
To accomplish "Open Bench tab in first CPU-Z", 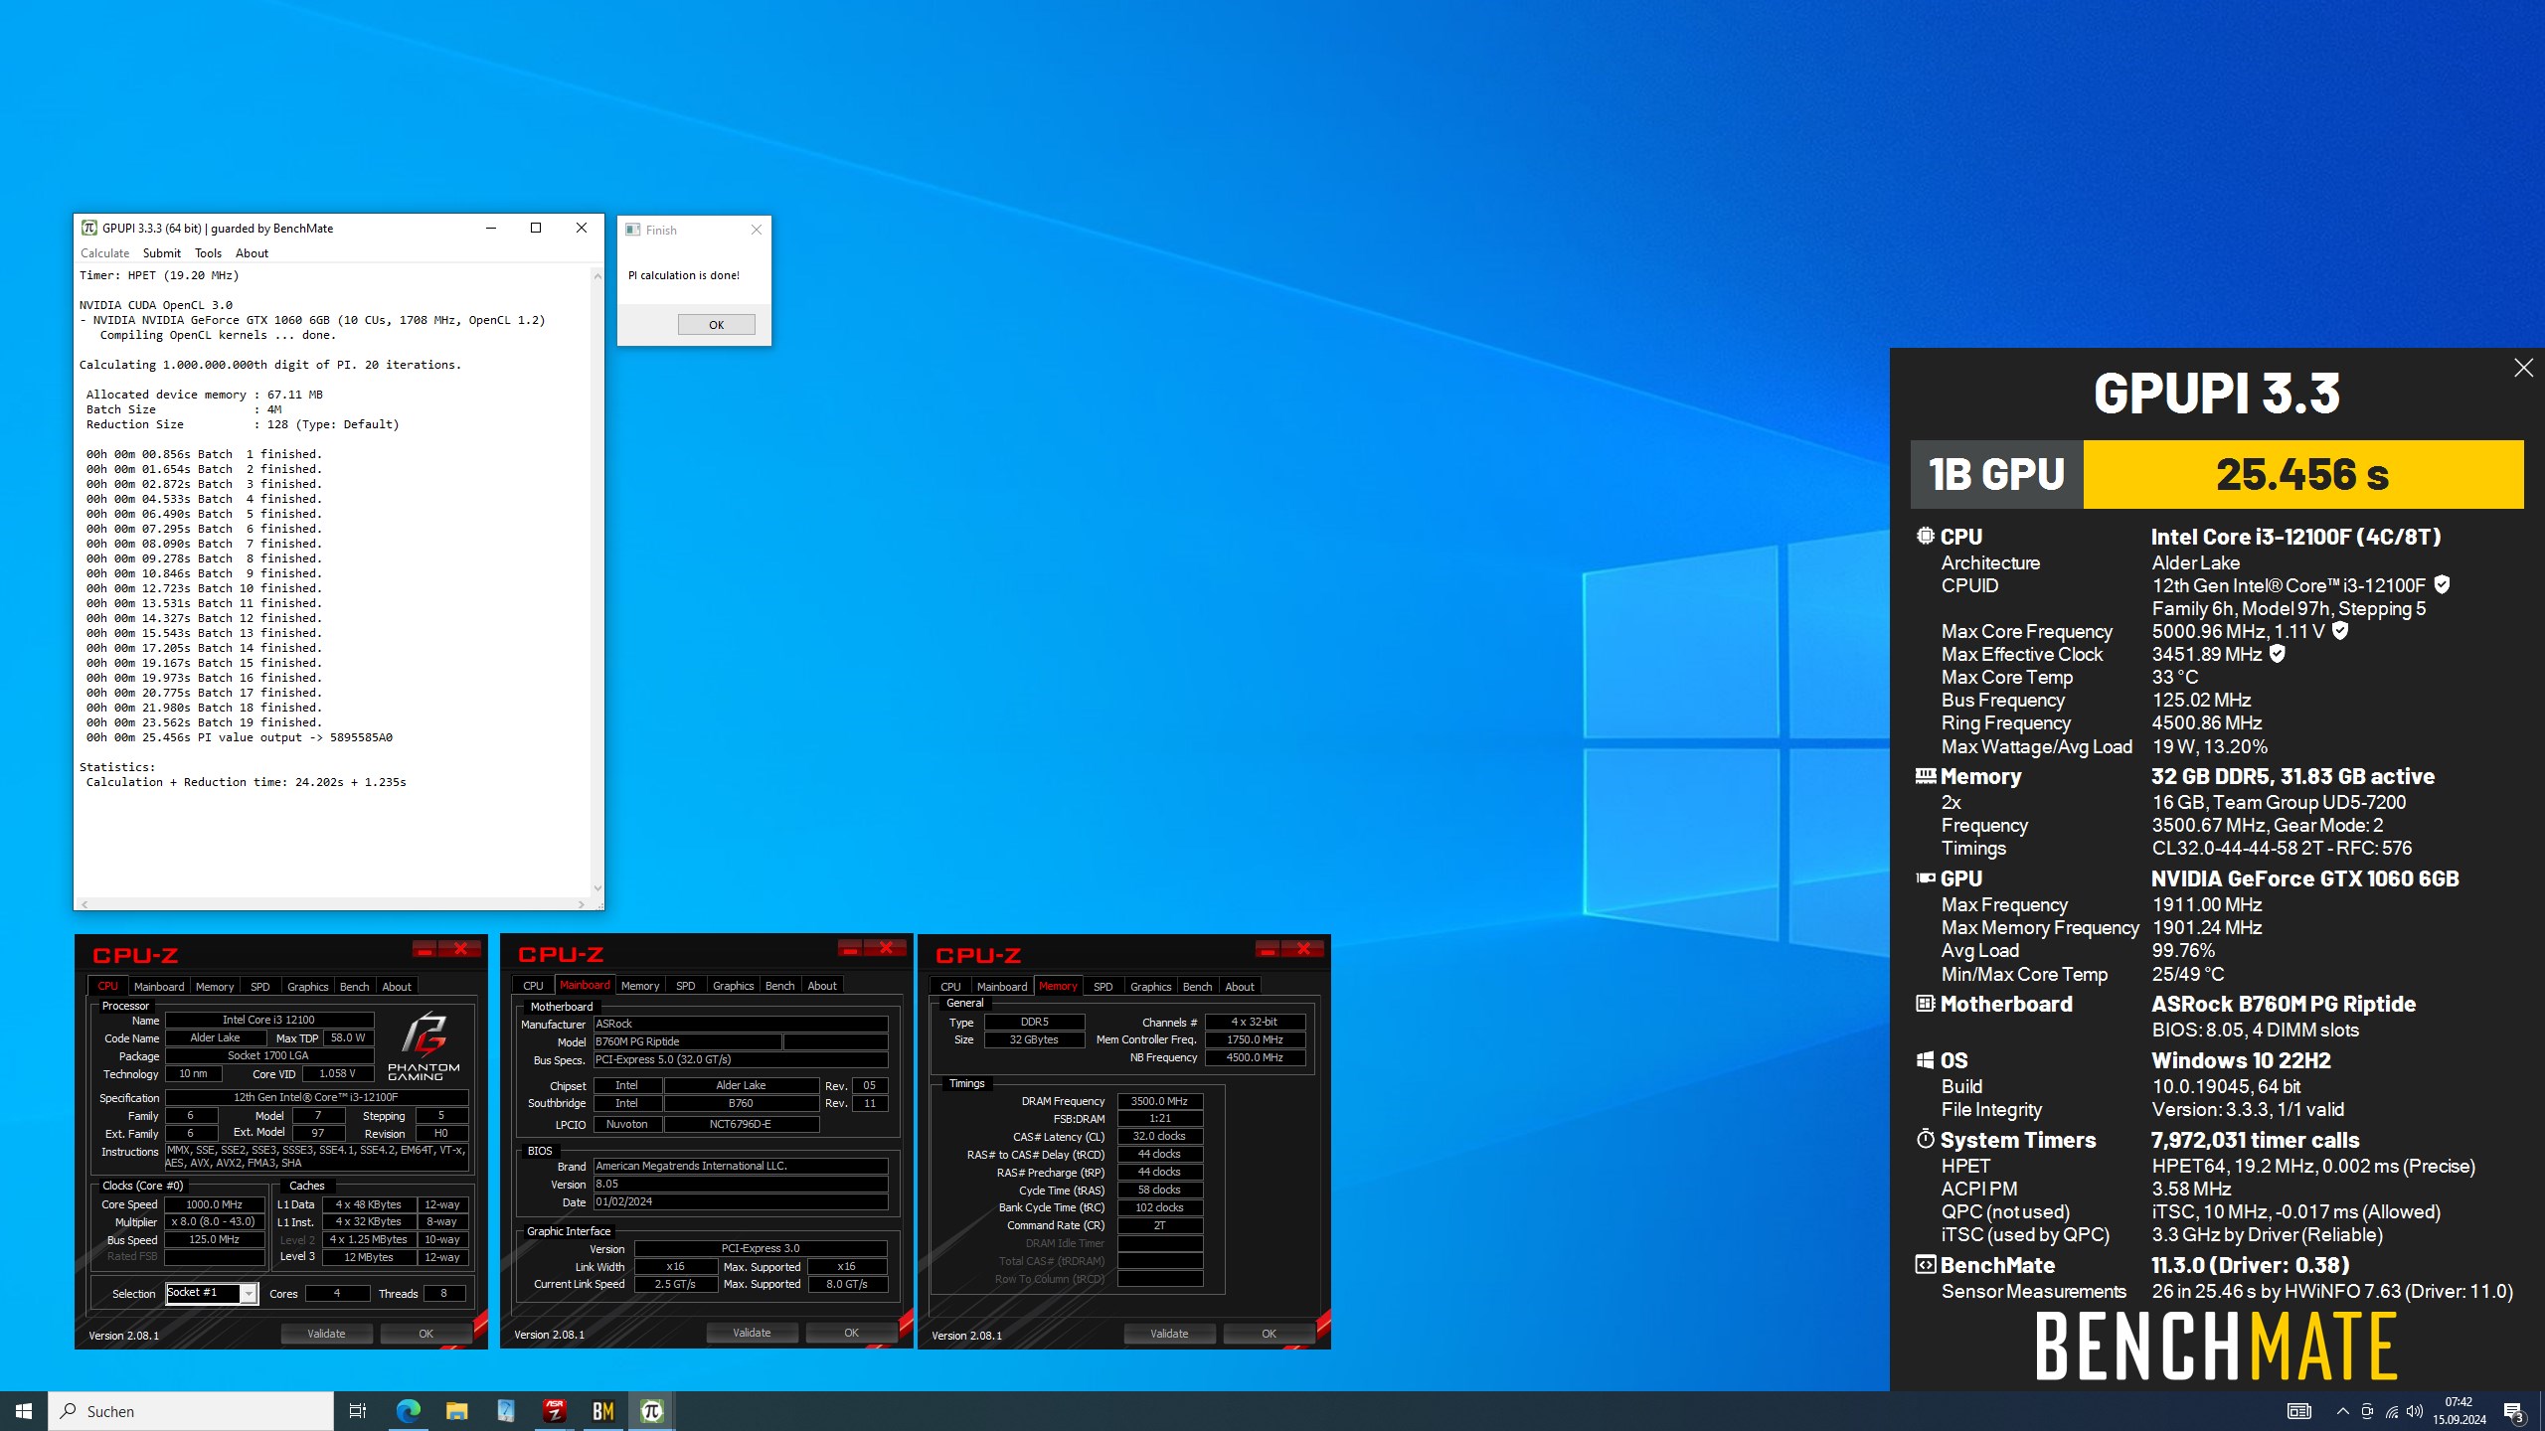I will click(355, 986).
